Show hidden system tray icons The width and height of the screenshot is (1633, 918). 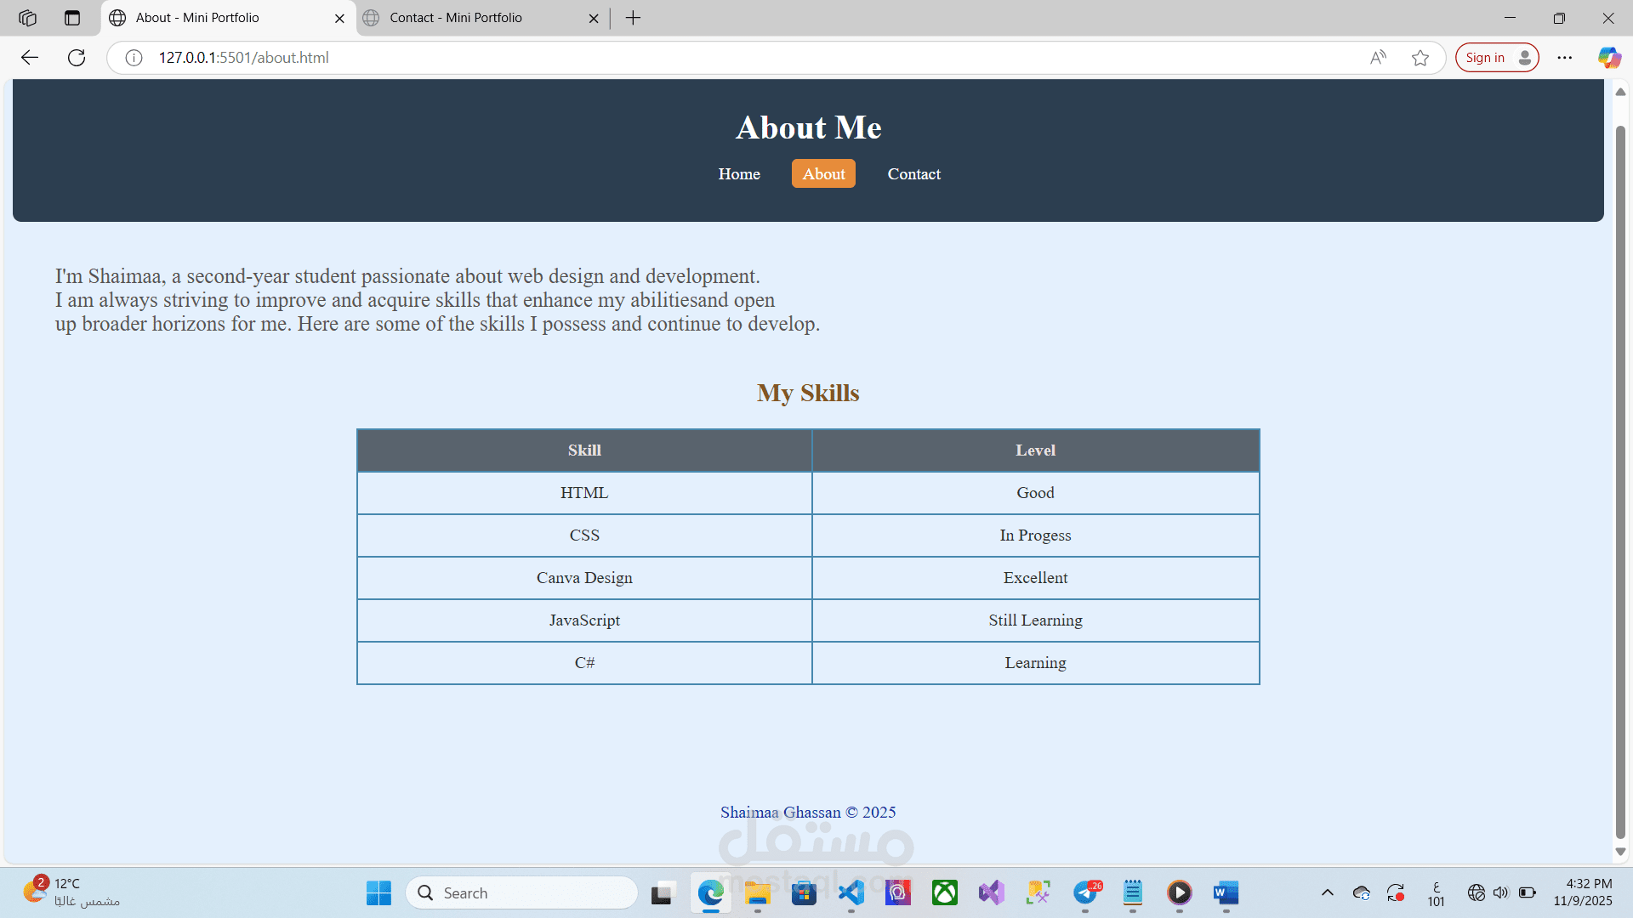(x=1327, y=892)
